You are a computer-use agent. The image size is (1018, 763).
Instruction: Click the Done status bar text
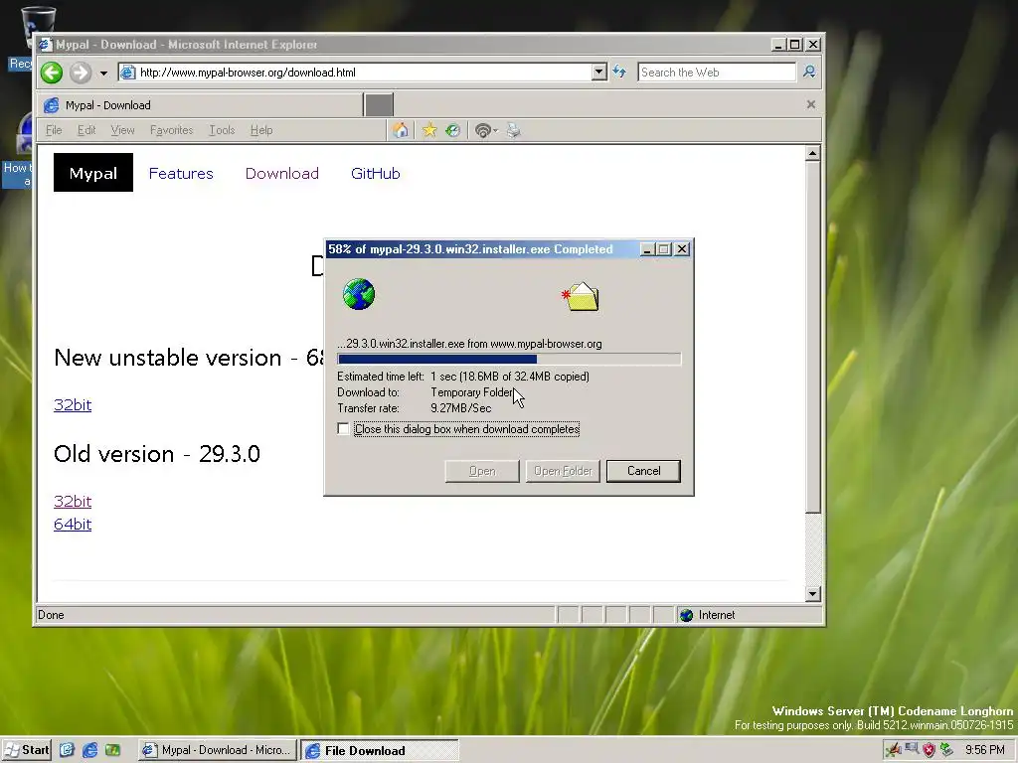pos(51,615)
